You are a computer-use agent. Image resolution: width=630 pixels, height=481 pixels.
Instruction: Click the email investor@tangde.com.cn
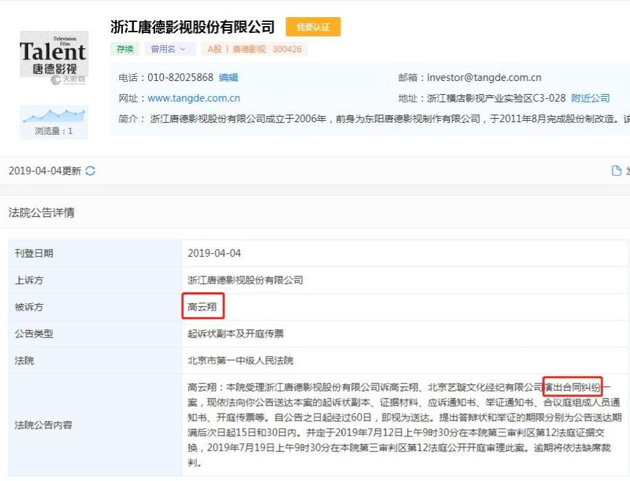(484, 78)
